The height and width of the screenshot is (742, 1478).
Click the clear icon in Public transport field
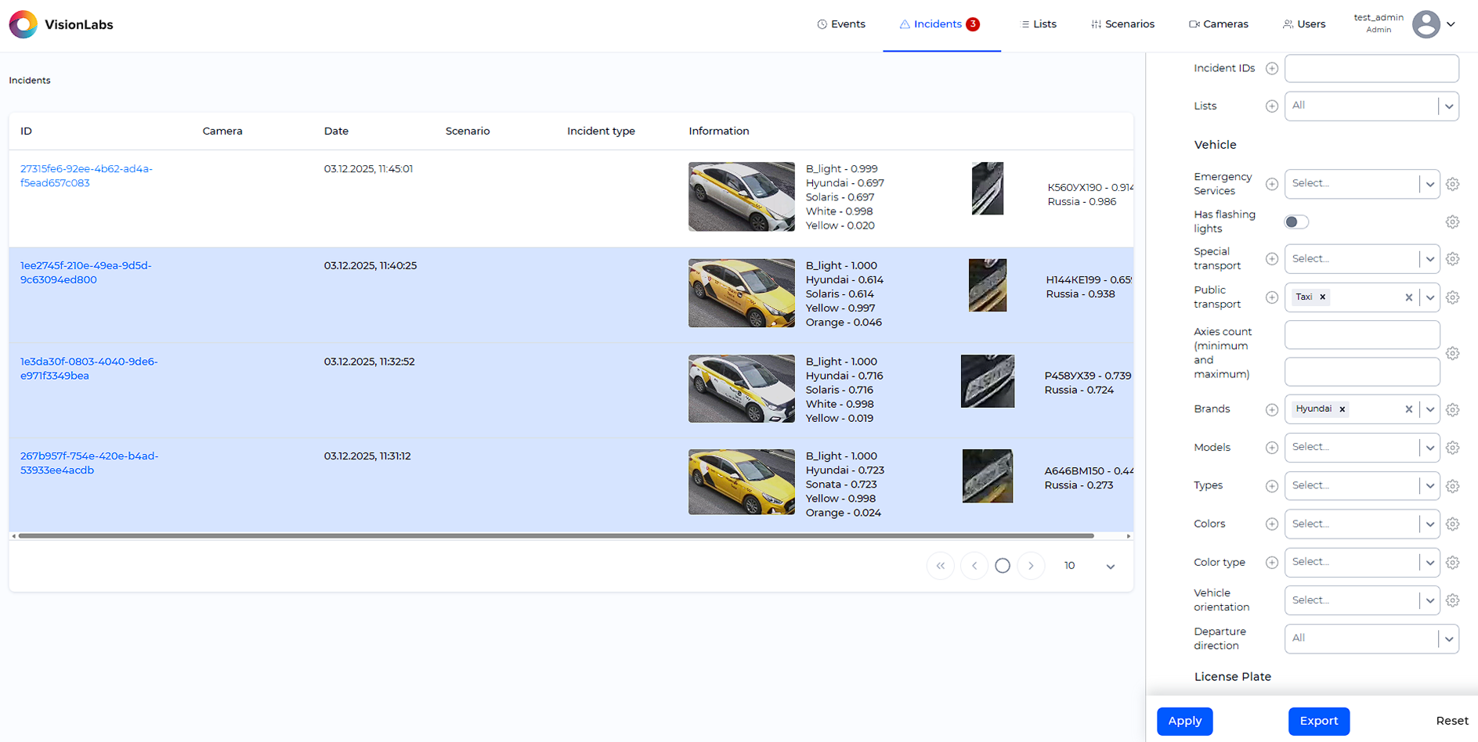coord(1409,297)
